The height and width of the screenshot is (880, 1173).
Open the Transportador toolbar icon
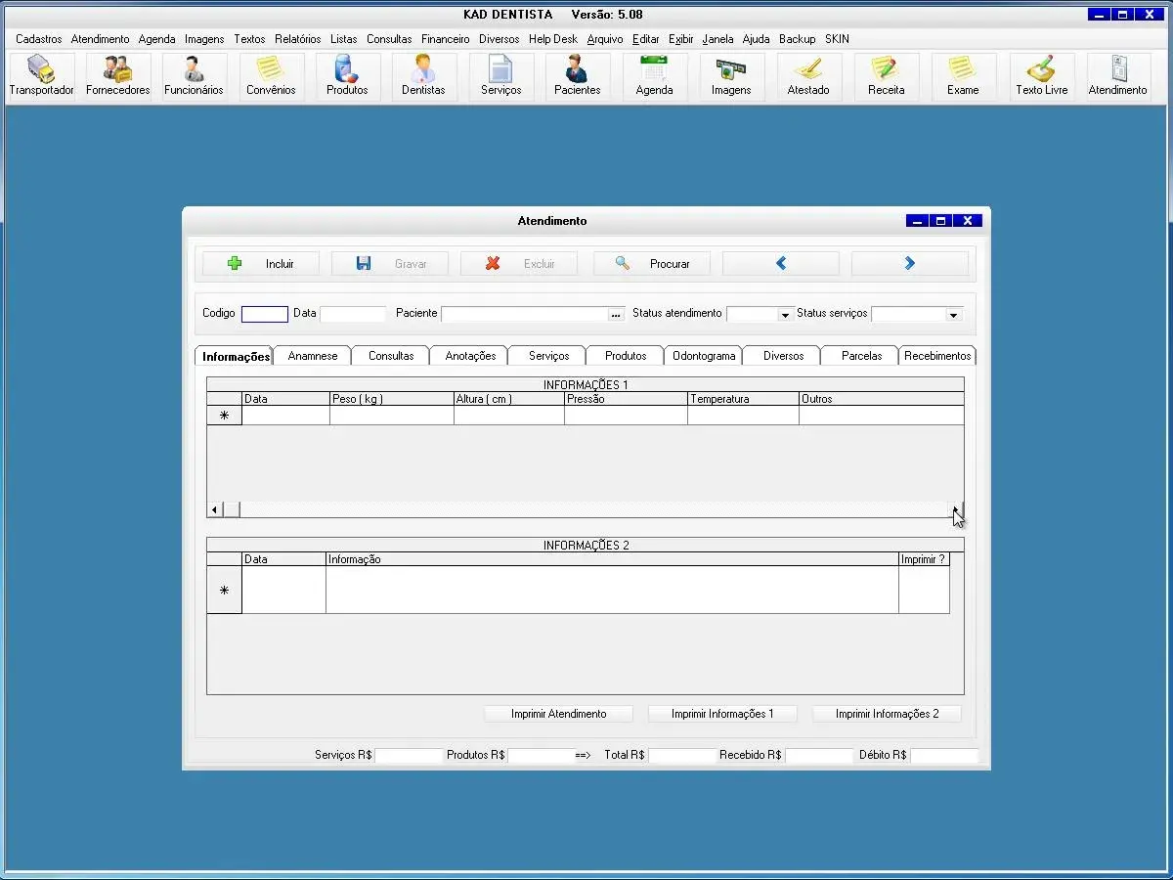41,76
